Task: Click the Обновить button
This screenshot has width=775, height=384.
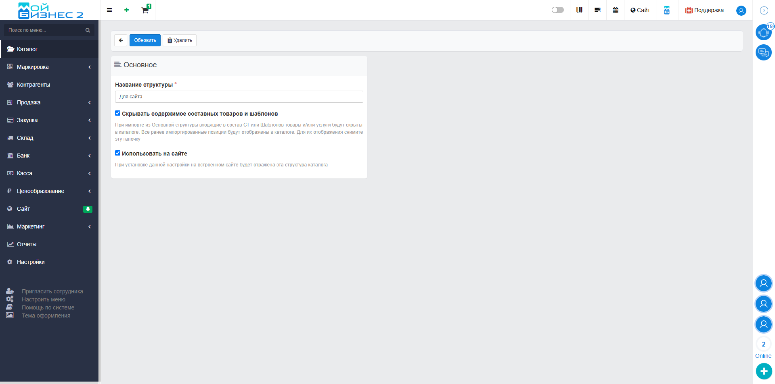Action: (x=145, y=40)
